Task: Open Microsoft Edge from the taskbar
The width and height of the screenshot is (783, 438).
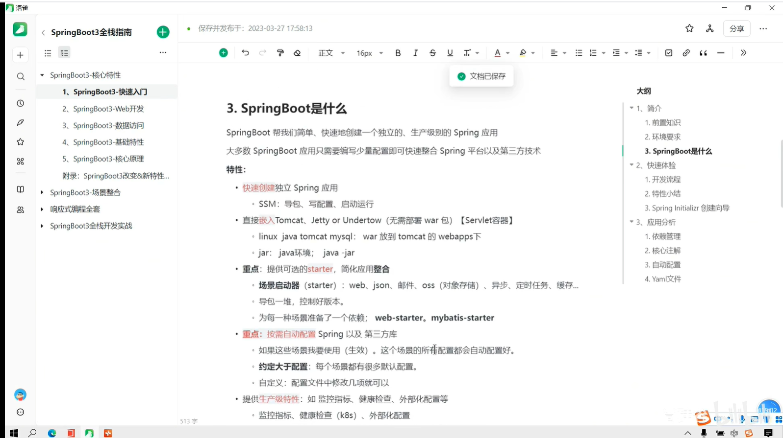Action: pyautogui.click(x=51, y=433)
